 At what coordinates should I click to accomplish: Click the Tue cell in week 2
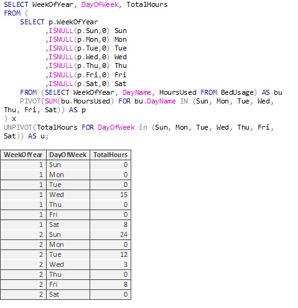pyautogui.click(x=68, y=254)
